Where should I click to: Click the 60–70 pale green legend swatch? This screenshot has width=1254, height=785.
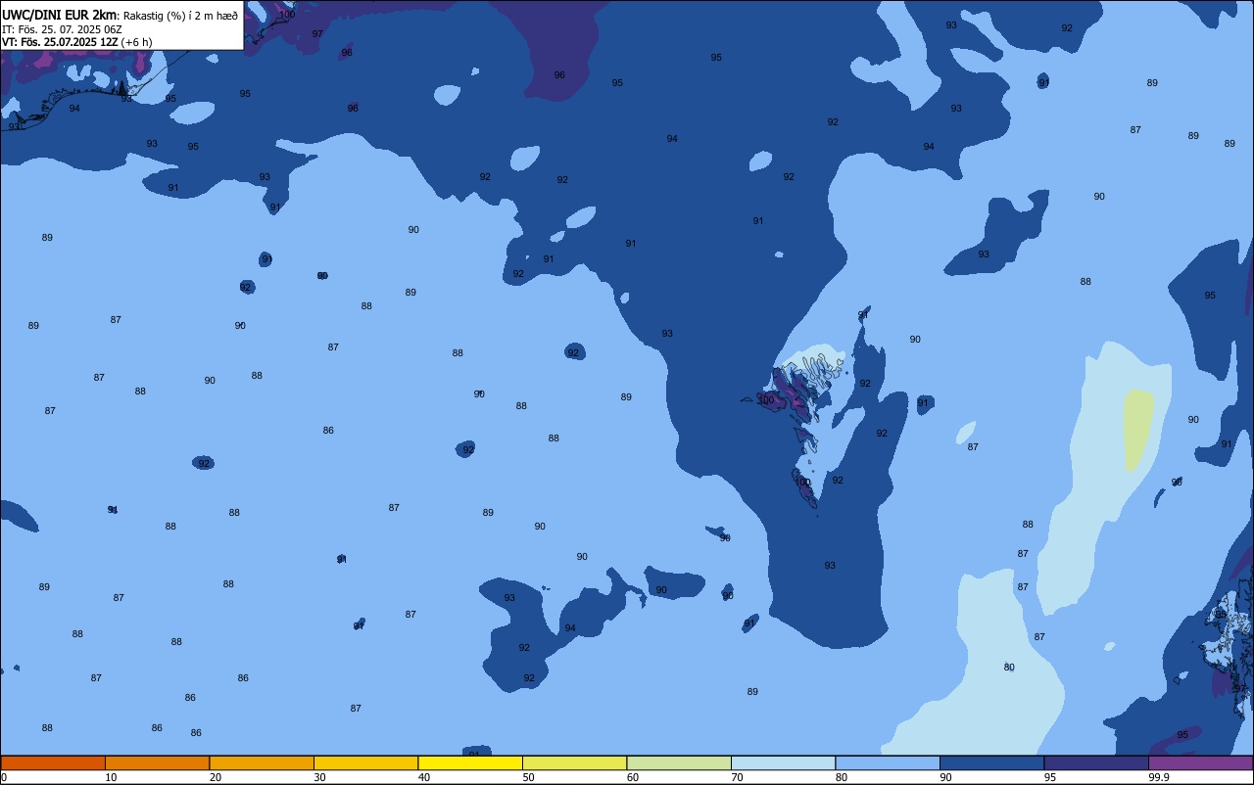(x=679, y=762)
